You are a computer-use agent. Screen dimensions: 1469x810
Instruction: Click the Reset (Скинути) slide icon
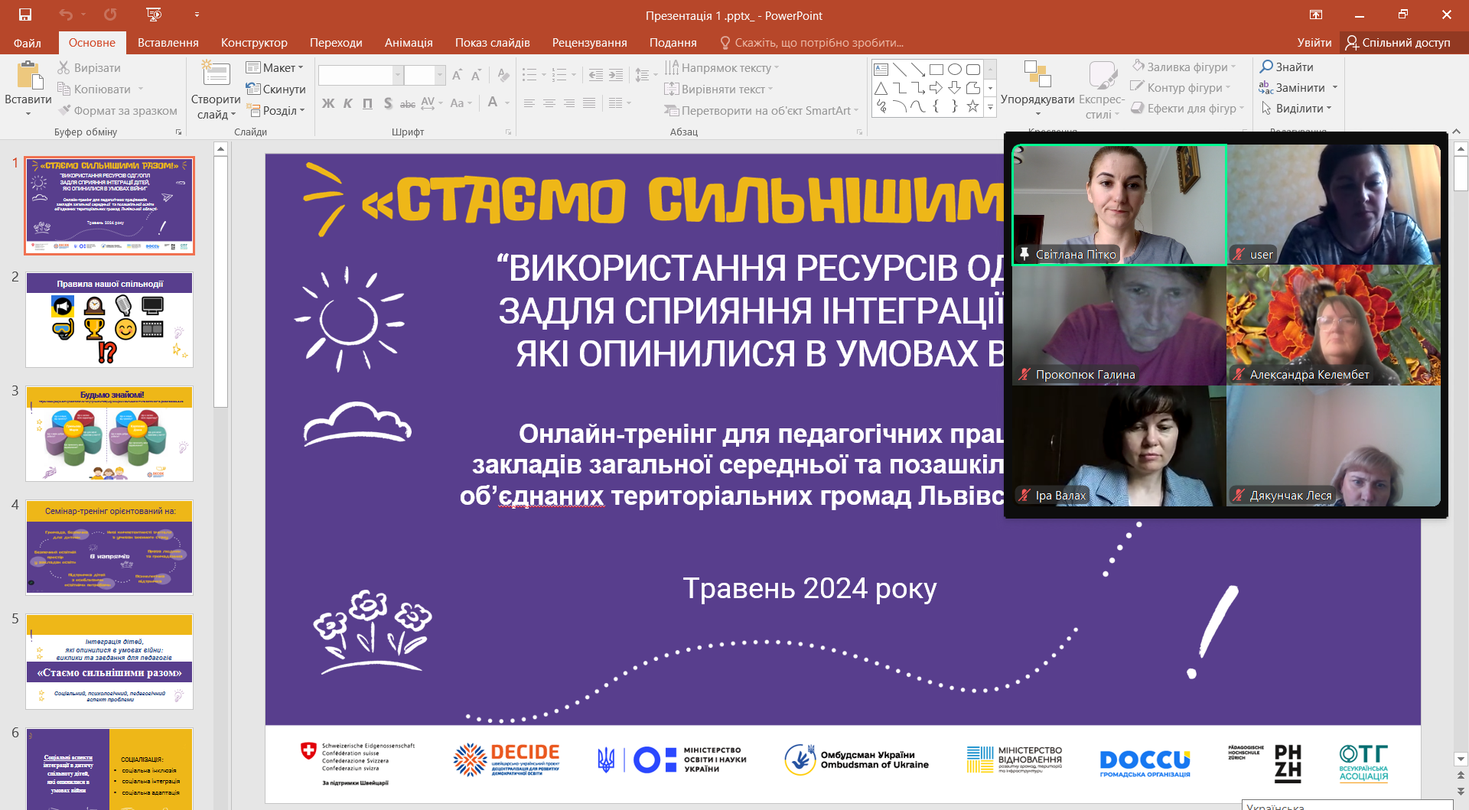pos(253,89)
